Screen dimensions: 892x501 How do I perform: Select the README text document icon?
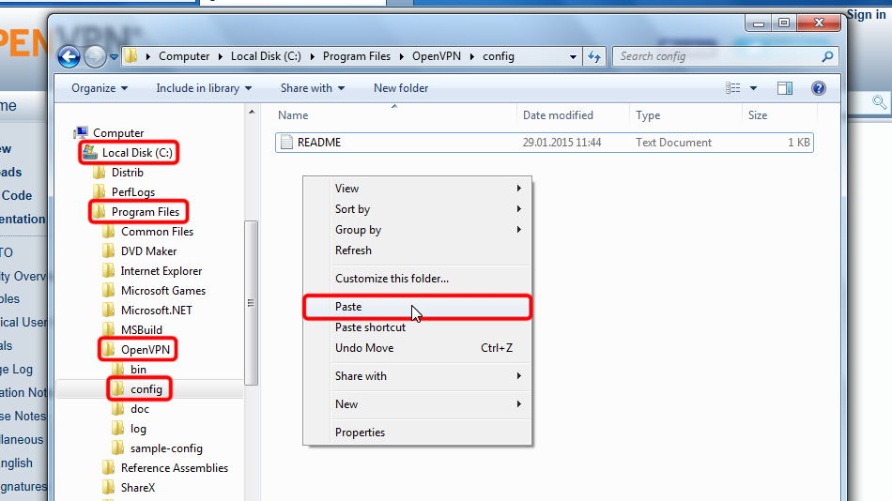(x=287, y=143)
